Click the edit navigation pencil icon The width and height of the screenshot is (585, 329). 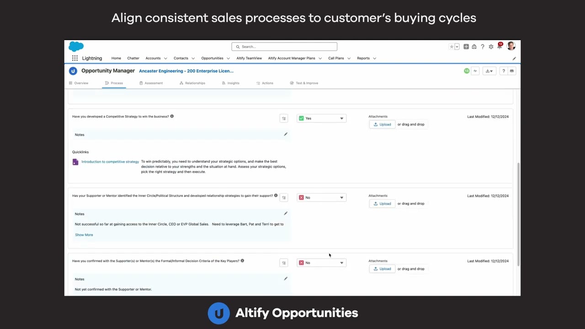click(x=514, y=58)
